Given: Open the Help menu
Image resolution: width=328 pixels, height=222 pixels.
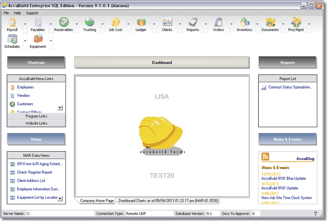Looking at the screenshot, I should click(x=17, y=13).
